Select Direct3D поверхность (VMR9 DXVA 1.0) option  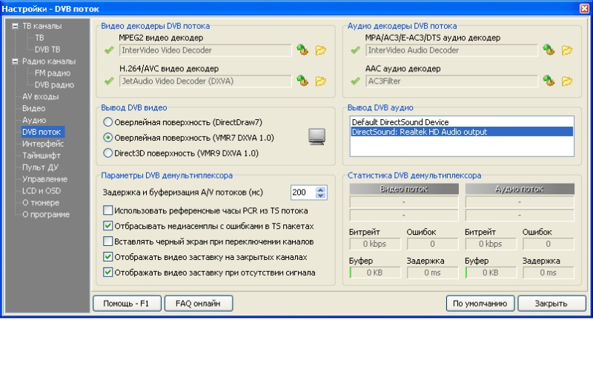pos(108,153)
